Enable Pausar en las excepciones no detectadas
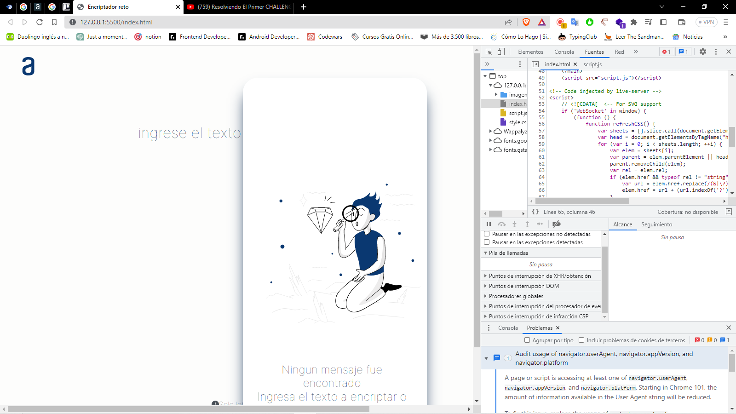 pos(487,234)
